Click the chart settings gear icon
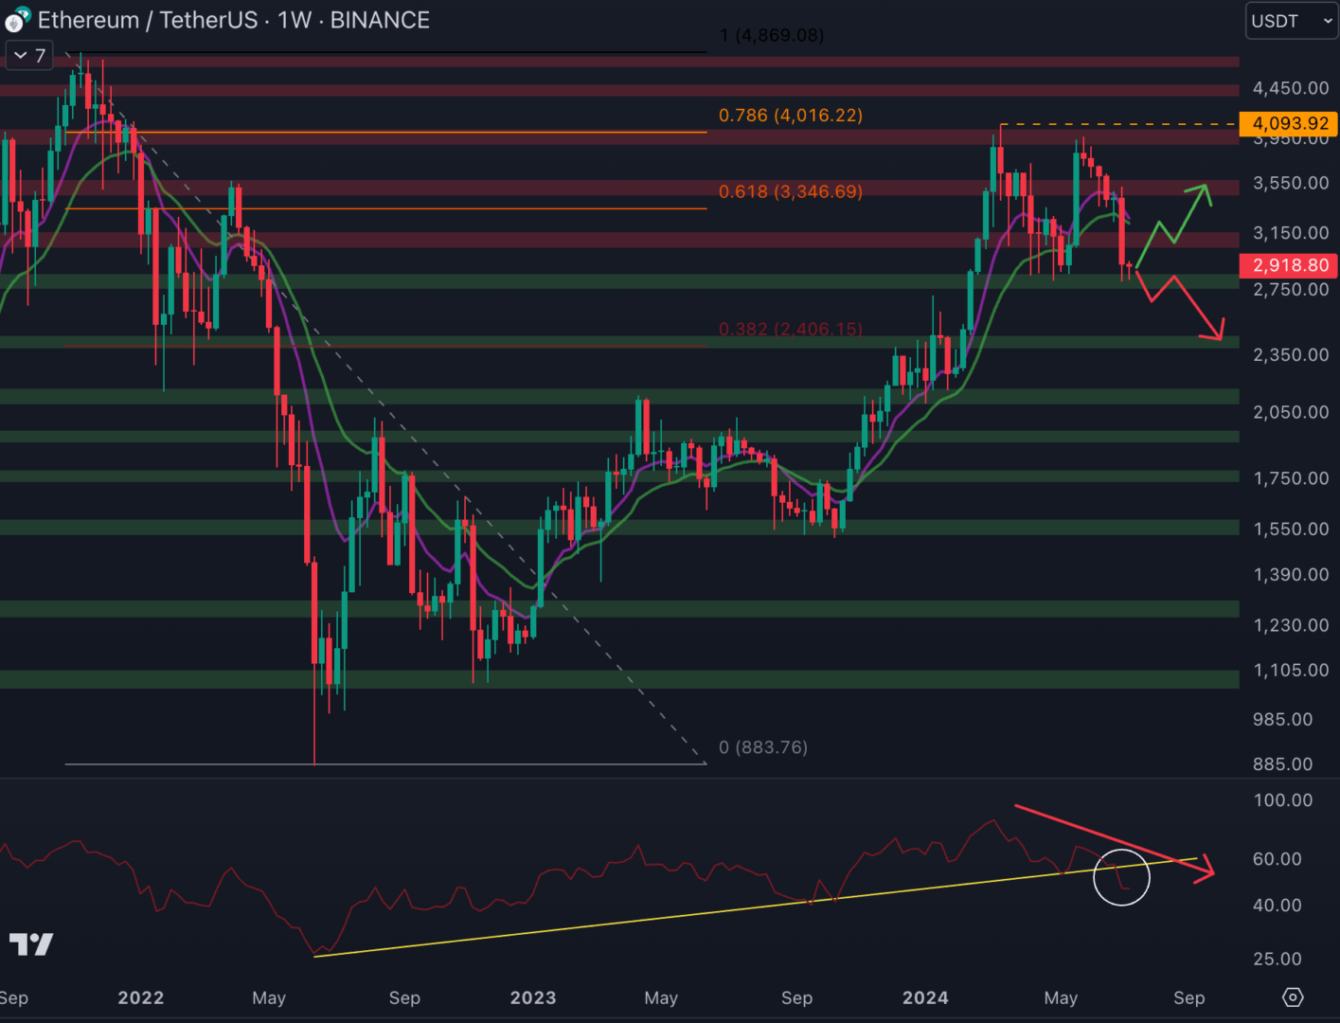Screen dimensions: 1340x1023 coord(1294,997)
